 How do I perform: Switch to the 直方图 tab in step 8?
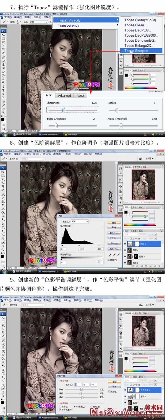(x=138, y=167)
